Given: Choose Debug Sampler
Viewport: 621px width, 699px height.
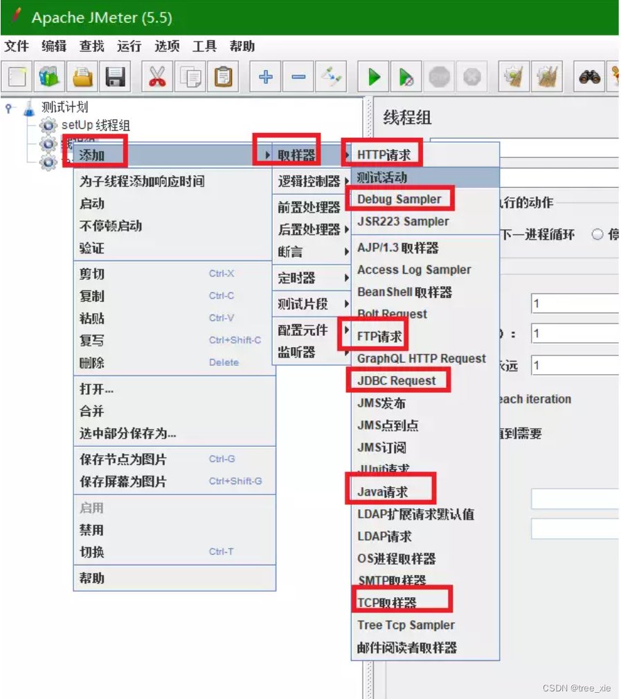Looking at the screenshot, I should point(426,200).
